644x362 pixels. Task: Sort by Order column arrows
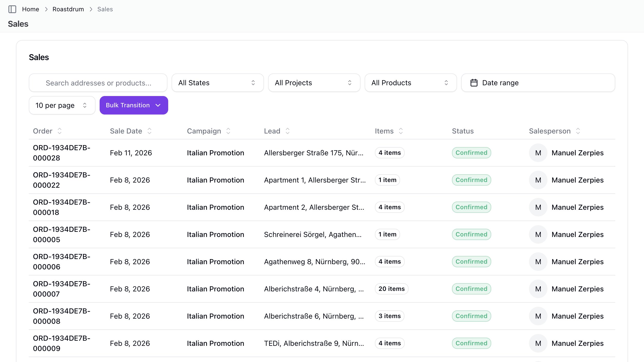pos(60,131)
